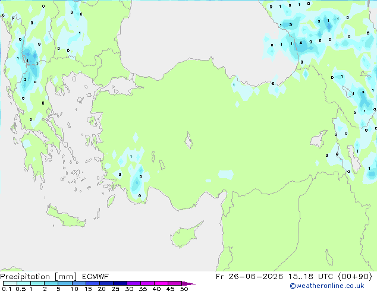
Task: Select the legend swatch between 10 and 15
Action: 79,283
